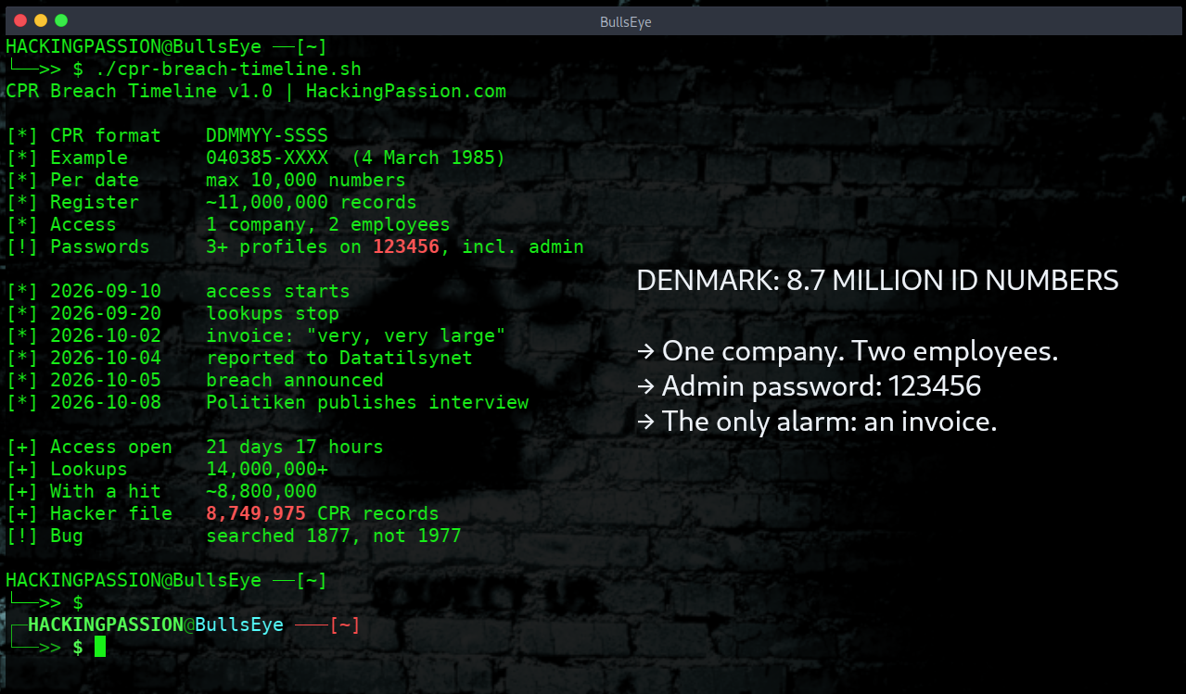Screen dimensions: 1186x694
Task: Click "reported to Datatilsynet" text
Action: tap(339, 359)
